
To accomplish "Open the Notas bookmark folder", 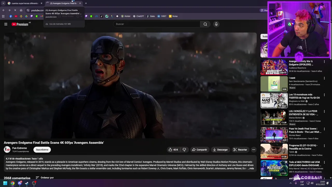I will 173,16.
